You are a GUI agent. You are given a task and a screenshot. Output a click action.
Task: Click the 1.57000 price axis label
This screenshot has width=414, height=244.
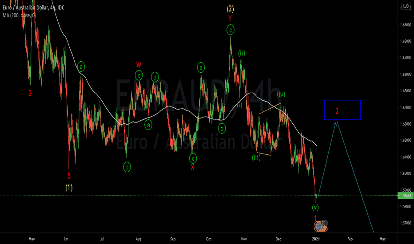coord(406,223)
